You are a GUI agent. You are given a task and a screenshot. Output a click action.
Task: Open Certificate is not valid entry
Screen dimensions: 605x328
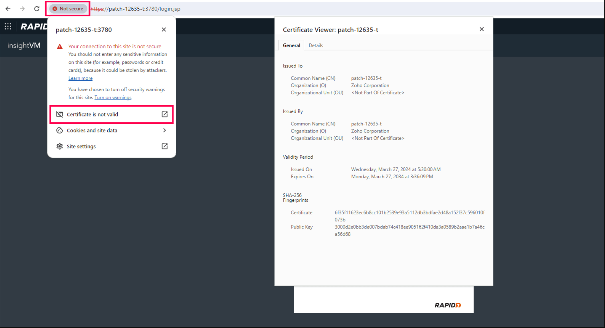(112, 114)
